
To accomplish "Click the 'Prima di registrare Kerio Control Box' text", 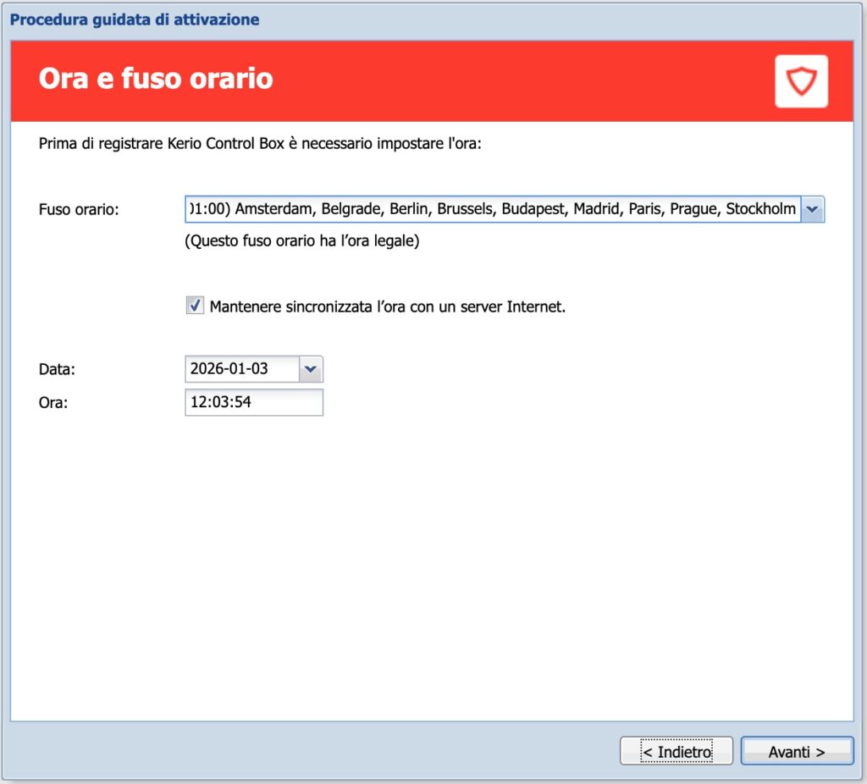I will pyautogui.click(x=260, y=144).
